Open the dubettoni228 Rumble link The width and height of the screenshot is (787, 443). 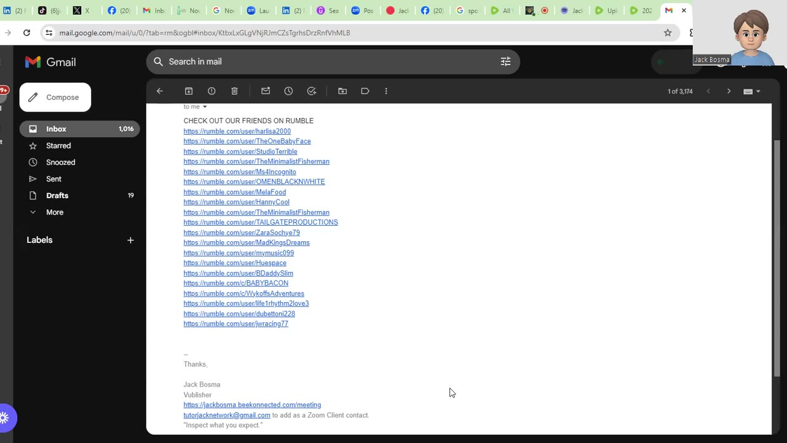(x=239, y=314)
